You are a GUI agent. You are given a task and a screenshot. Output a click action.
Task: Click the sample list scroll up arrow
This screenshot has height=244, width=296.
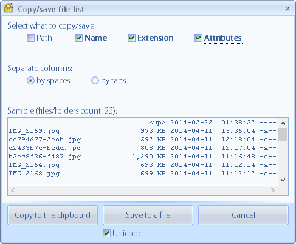[283, 123]
